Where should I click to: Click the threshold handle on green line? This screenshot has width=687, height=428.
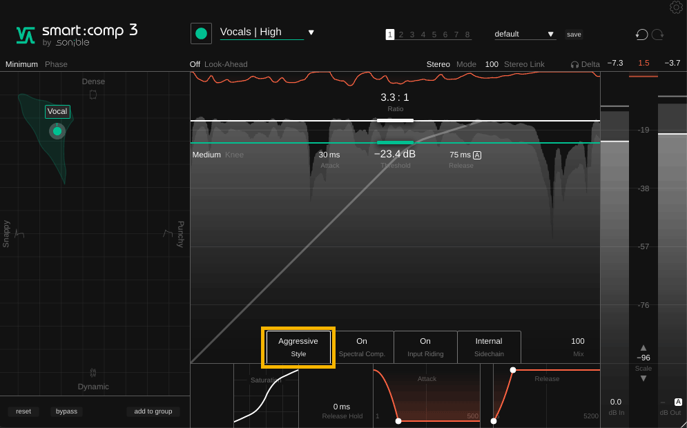395,143
